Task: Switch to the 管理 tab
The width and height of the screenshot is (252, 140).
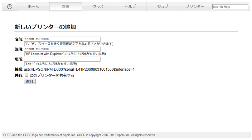Action: click(x=66, y=6)
